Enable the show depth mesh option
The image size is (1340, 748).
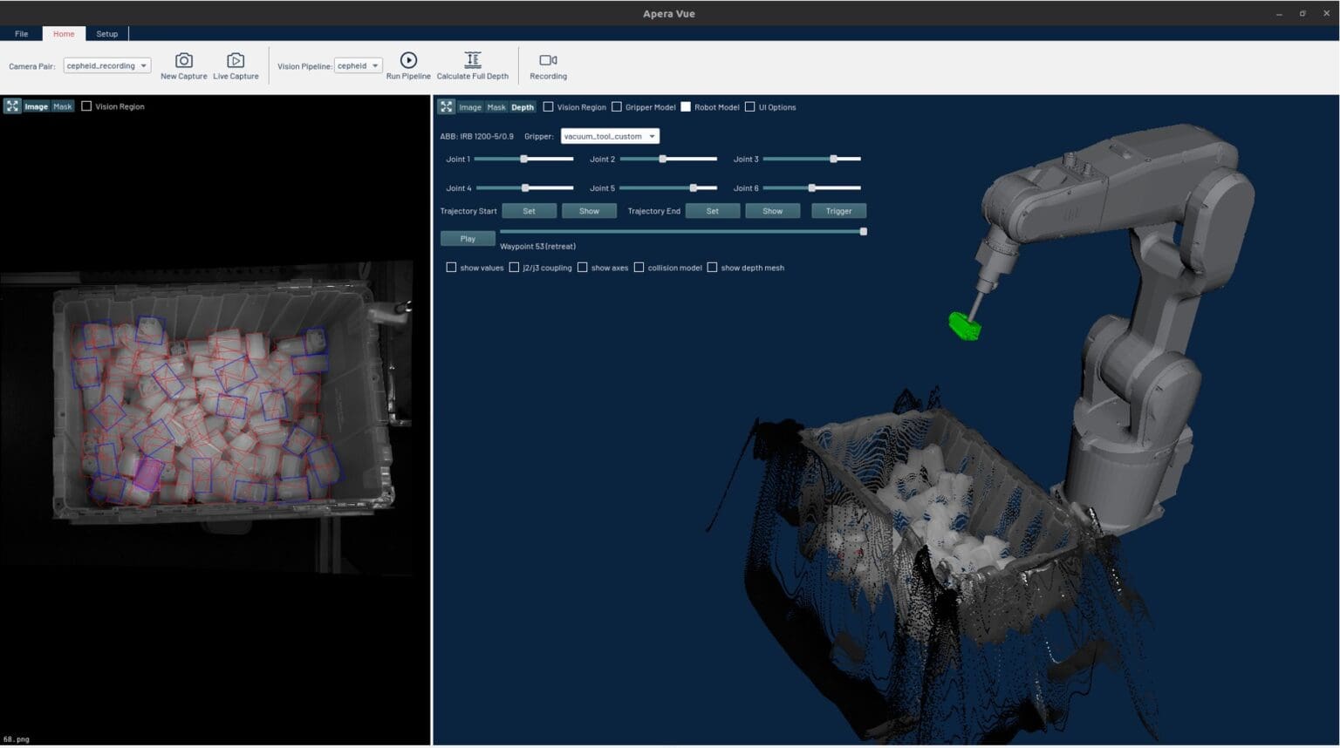(713, 268)
